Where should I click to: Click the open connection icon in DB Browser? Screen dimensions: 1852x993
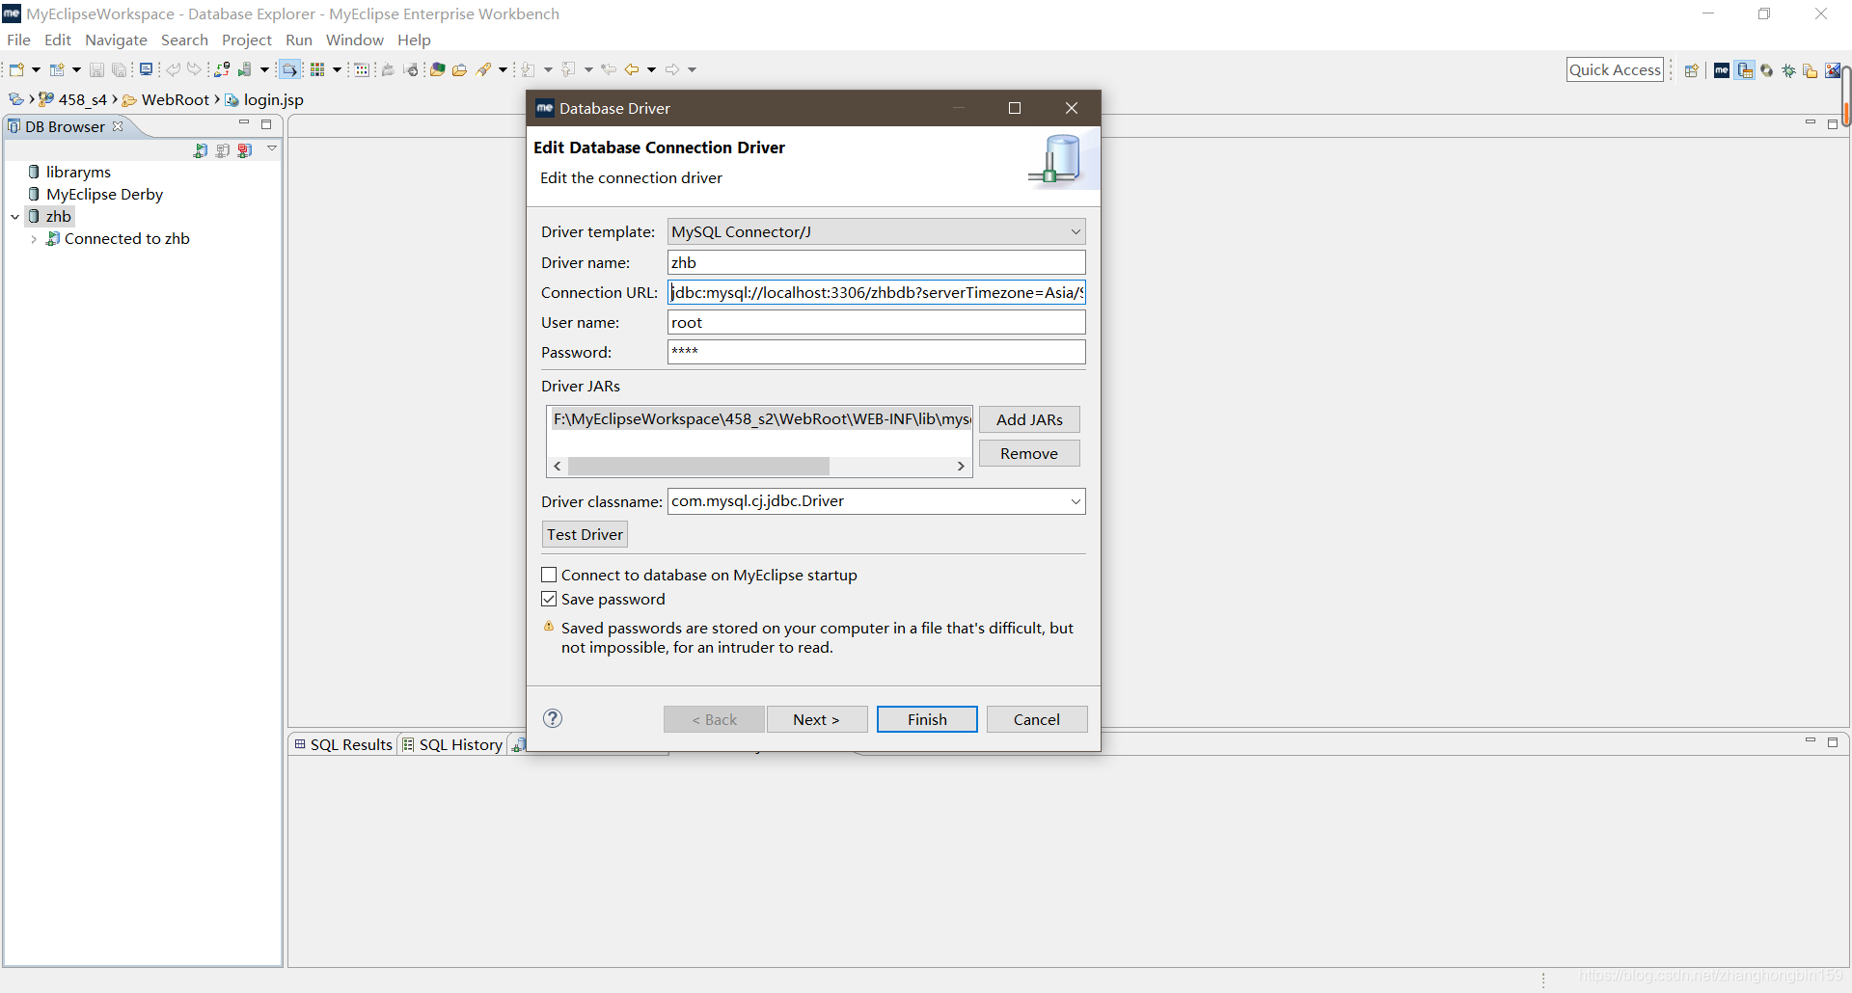(x=201, y=150)
